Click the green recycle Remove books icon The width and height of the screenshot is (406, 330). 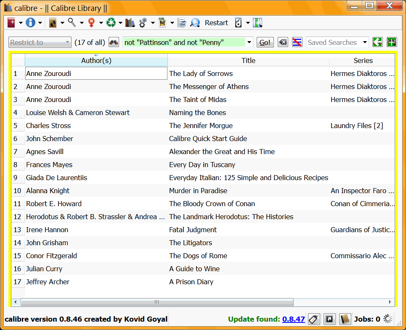click(x=111, y=23)
